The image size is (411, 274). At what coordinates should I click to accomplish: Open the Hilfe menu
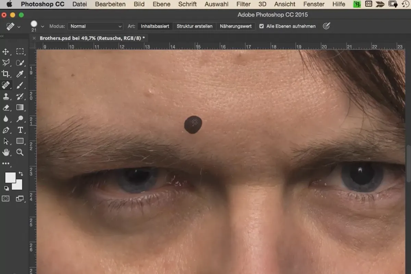click(339, 4)
